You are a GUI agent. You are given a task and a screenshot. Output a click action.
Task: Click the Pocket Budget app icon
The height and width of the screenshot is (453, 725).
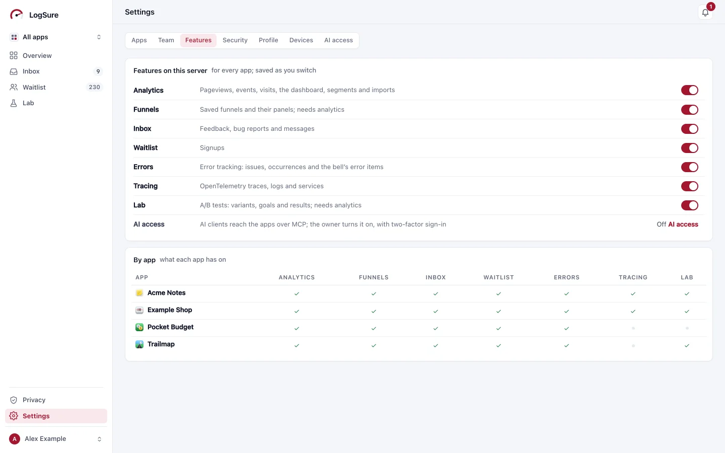(x=139, y=327)
